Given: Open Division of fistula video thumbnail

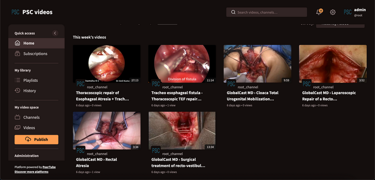Looking at the screenshot, I should [182, 64].
